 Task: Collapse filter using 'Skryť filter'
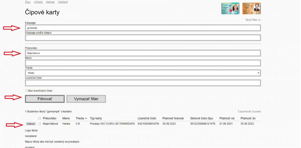pos(253,20)
